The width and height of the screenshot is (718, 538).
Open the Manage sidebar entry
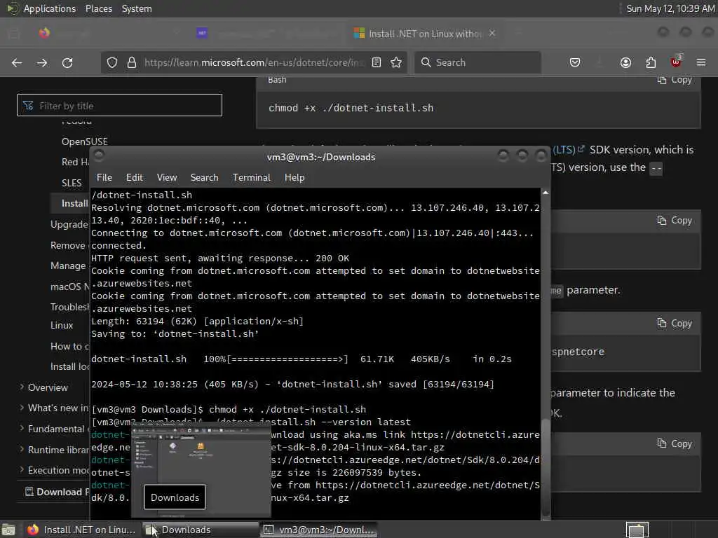(68, 265)
